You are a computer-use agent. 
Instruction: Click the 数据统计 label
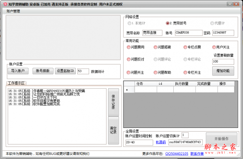98,71
